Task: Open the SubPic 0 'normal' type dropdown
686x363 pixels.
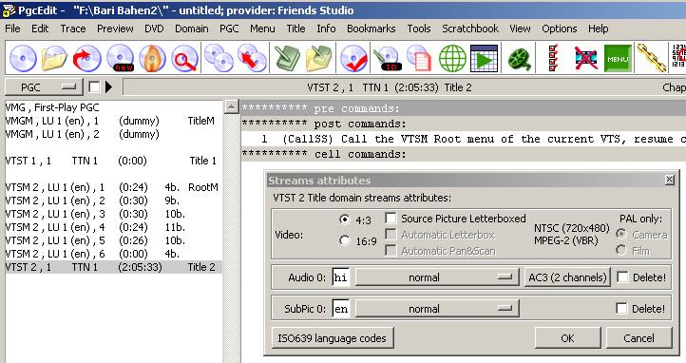Action: (437, 309)
